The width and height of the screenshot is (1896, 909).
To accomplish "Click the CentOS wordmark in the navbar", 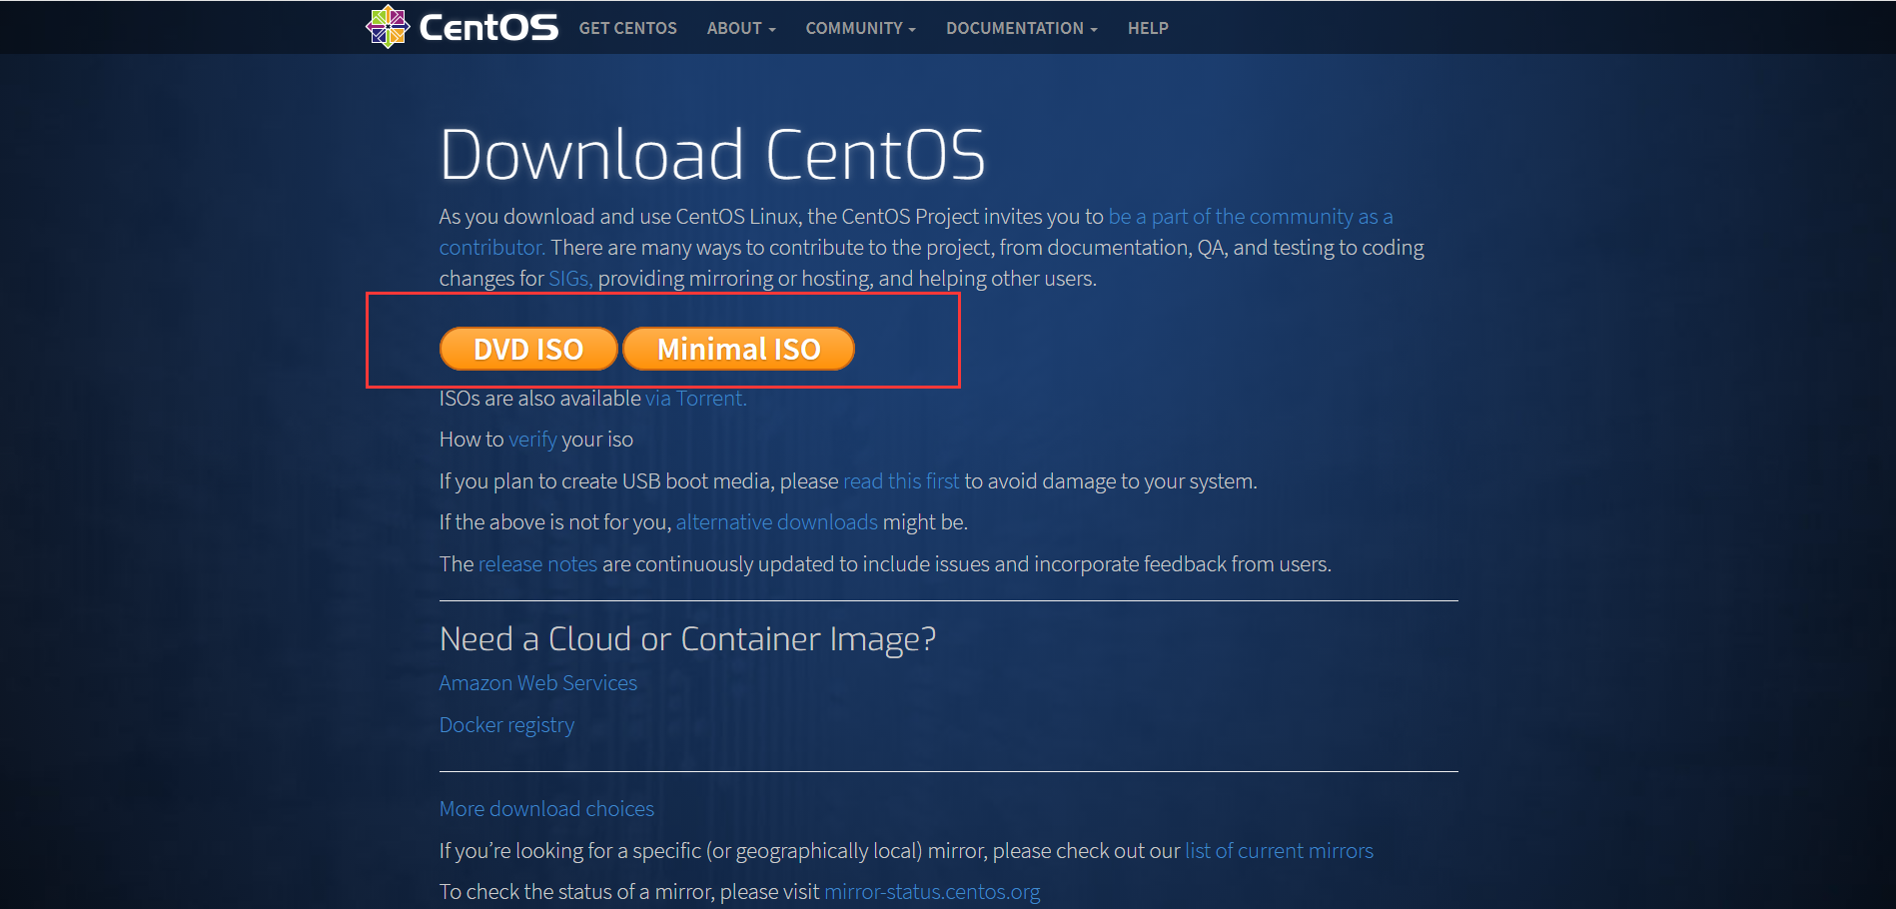I will 488,27.
